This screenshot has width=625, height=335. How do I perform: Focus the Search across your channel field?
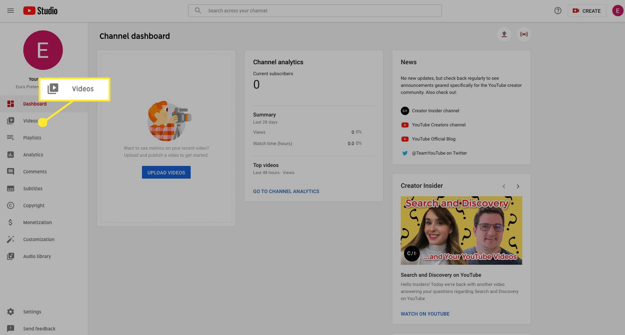click(x=315, y=11)
